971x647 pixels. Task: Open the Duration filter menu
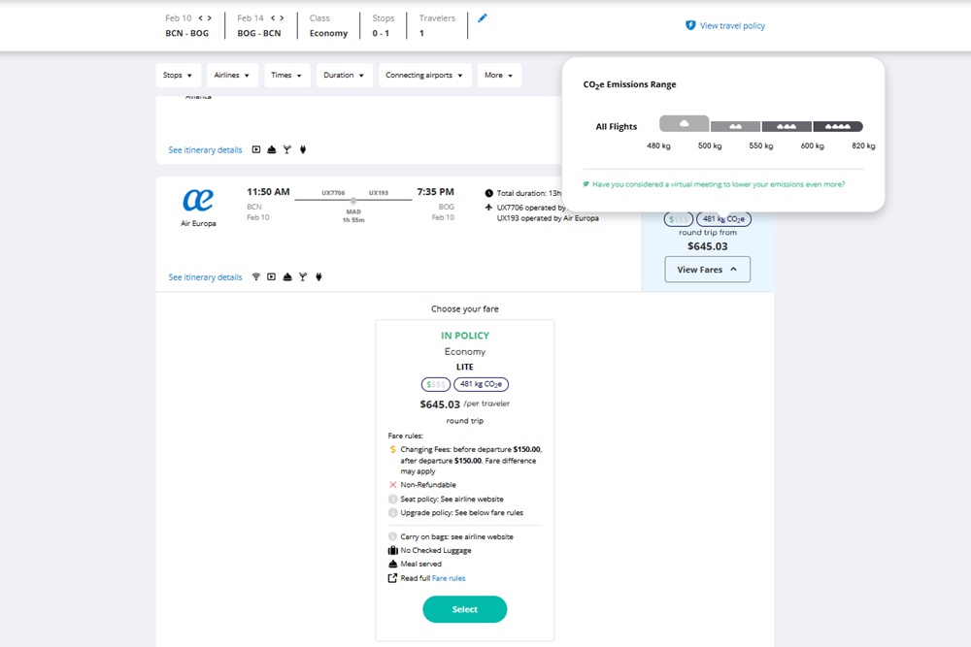pos(344,75)
